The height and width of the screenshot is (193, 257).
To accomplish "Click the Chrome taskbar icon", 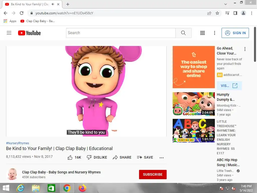I will tap(67, 188).
